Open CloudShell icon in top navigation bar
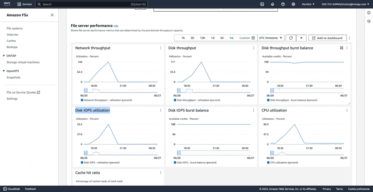 [x=262, y=4]
